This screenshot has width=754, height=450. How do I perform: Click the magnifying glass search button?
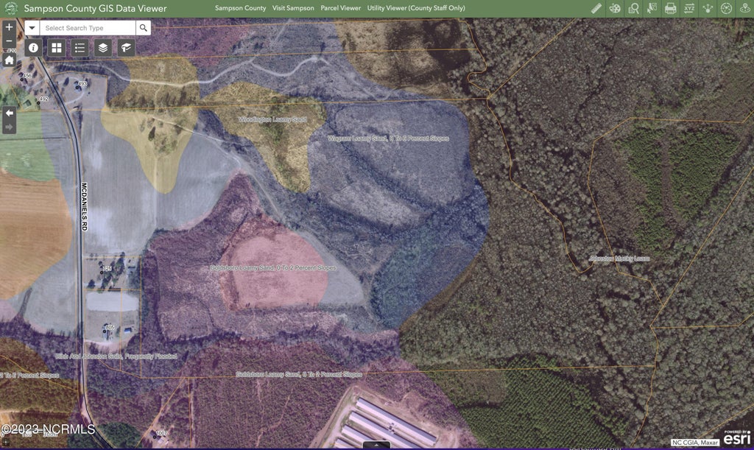click(x=144, y=28)
